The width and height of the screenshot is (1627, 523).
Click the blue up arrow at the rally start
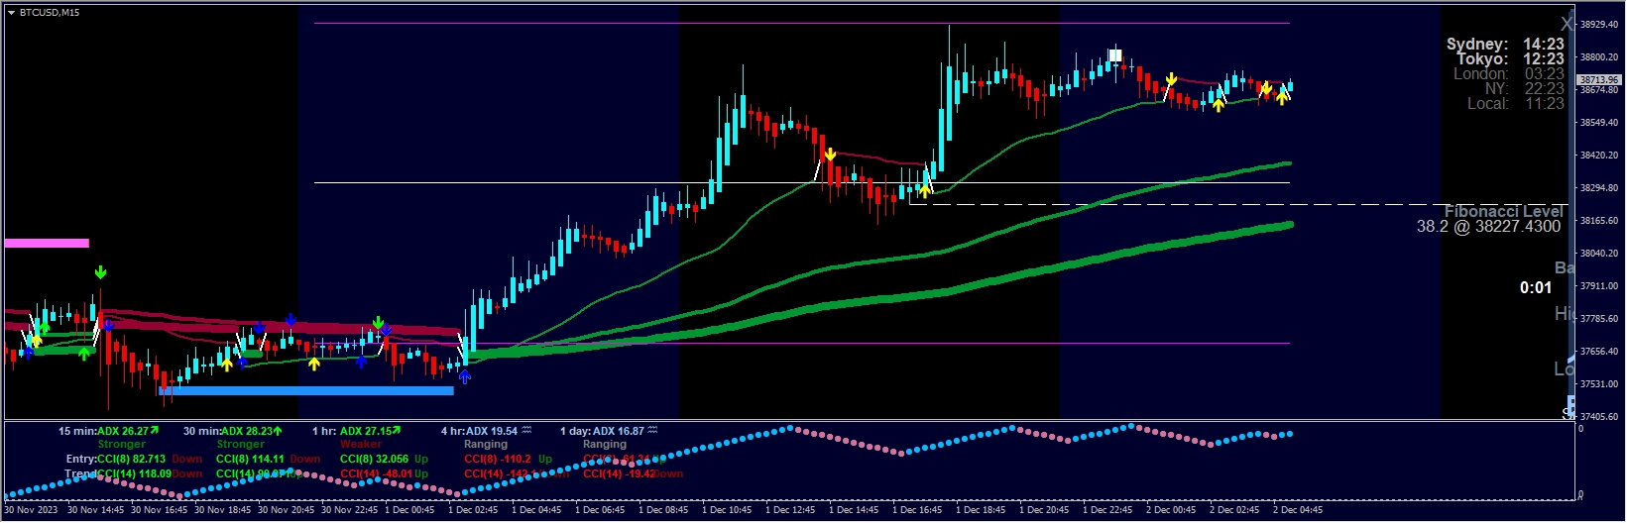pos(464,376)
